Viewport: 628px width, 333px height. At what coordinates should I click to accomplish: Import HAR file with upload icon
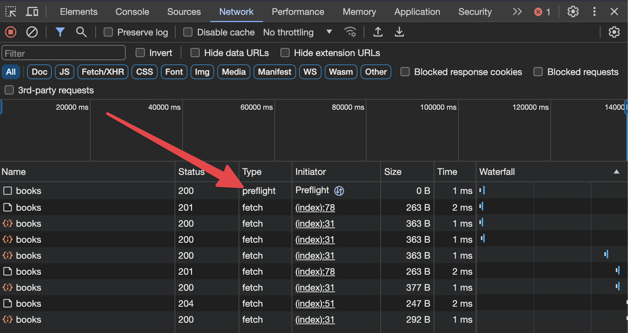(x=378, y=32)
